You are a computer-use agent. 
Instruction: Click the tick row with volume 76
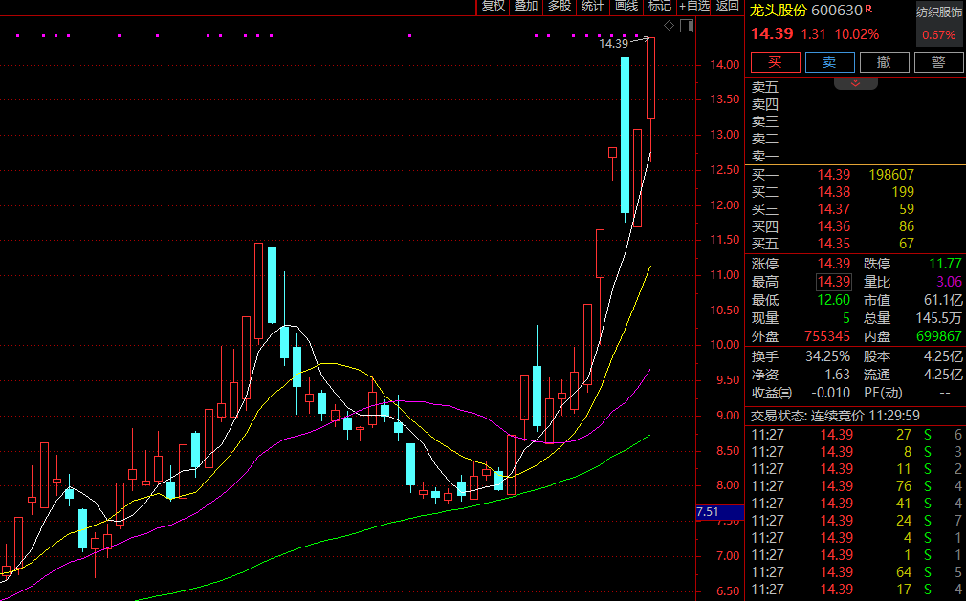click(856, 486)
